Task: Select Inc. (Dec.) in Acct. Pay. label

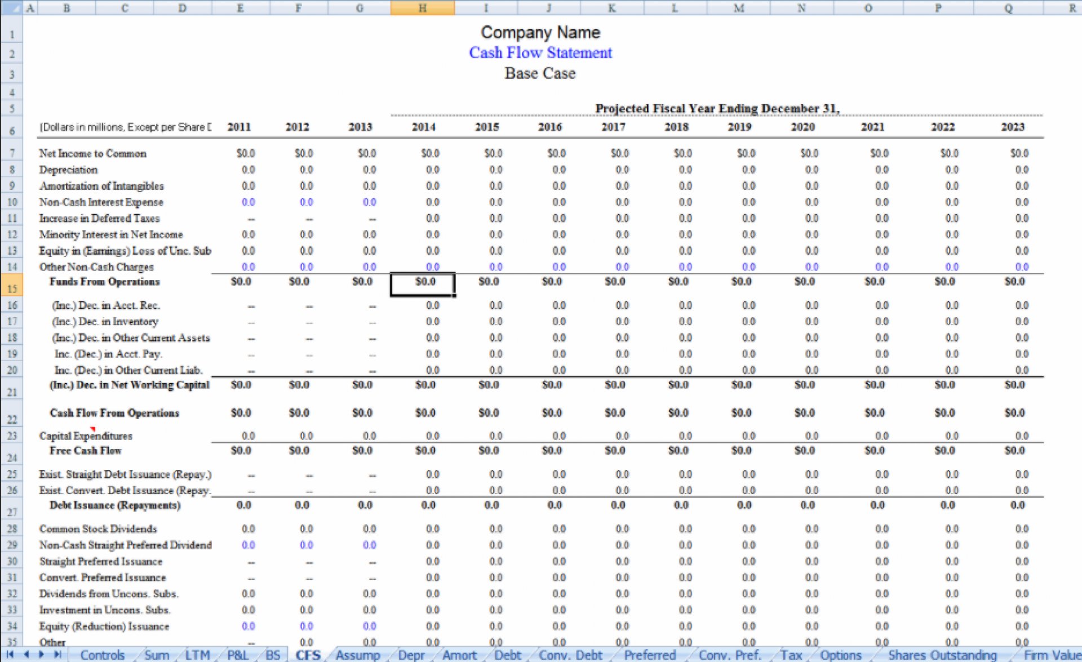Action: (x=108, y=354)
